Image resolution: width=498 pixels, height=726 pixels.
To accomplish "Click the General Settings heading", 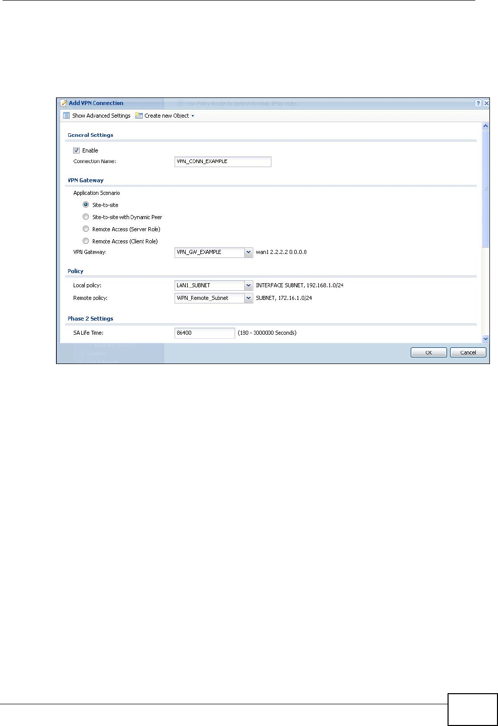I will (x=90, y=135).
